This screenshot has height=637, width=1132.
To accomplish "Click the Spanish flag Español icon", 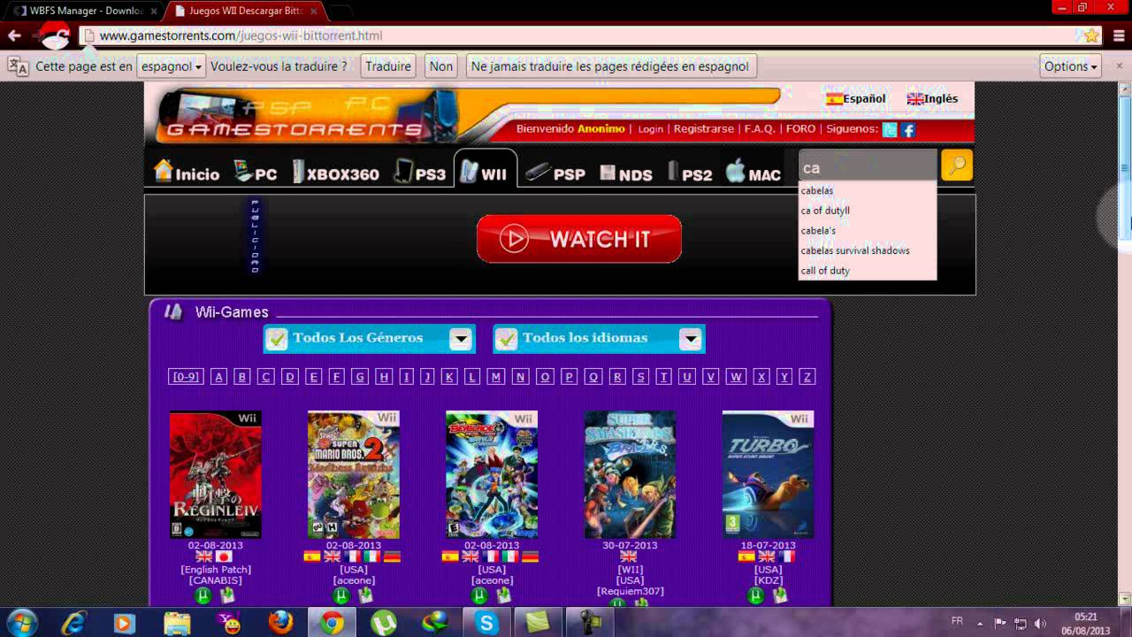I will (x=834, y=99).
